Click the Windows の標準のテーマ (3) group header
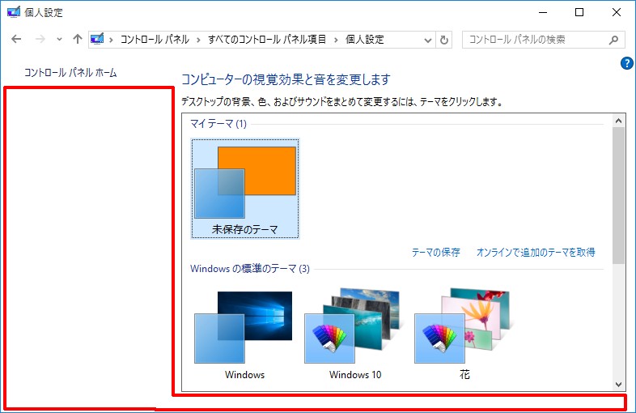 click(250, 268)
